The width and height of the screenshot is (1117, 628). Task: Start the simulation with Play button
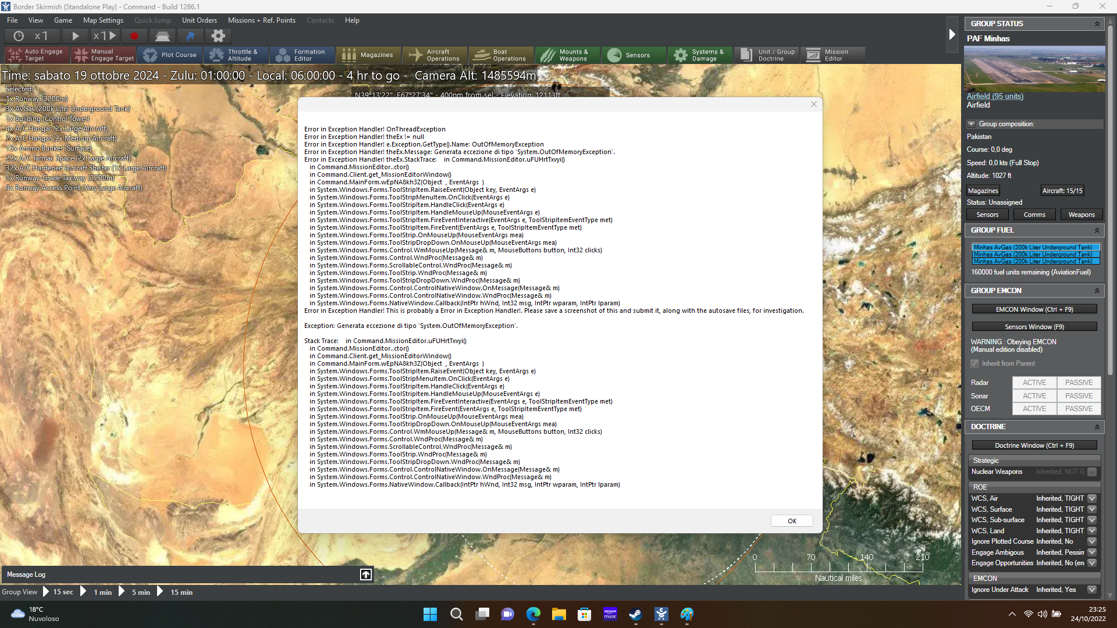point(75,36)
